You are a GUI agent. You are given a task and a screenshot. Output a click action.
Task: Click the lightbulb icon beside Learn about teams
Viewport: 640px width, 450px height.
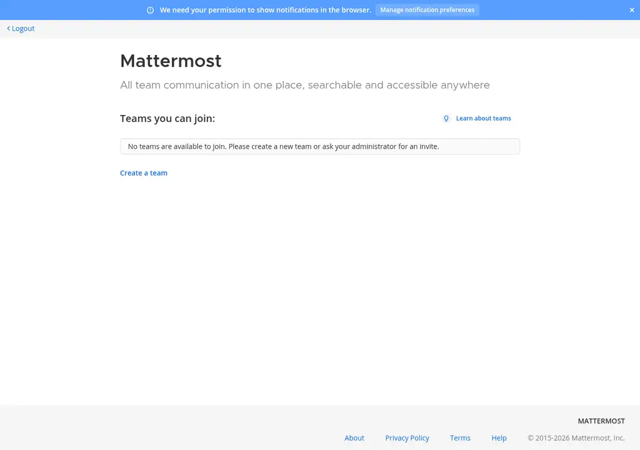tap(446, 118)
